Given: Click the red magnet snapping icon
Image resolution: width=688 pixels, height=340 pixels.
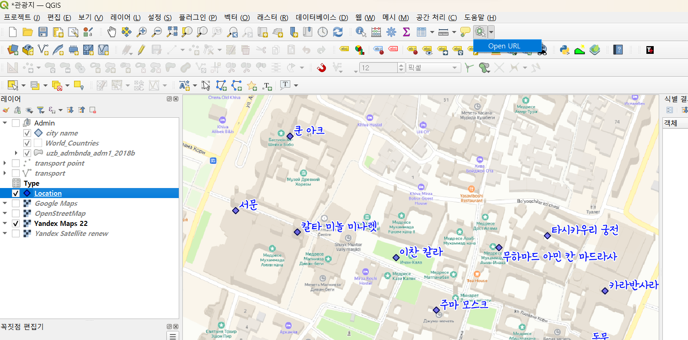Looking at the screenshot, I should [x=322, y=68].
